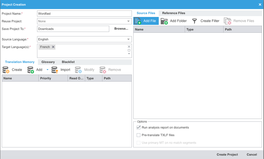The width and height of the screenshot is (264, 159).
Task: Switch to the Glossary tab
Action: [x=48, y=62]
